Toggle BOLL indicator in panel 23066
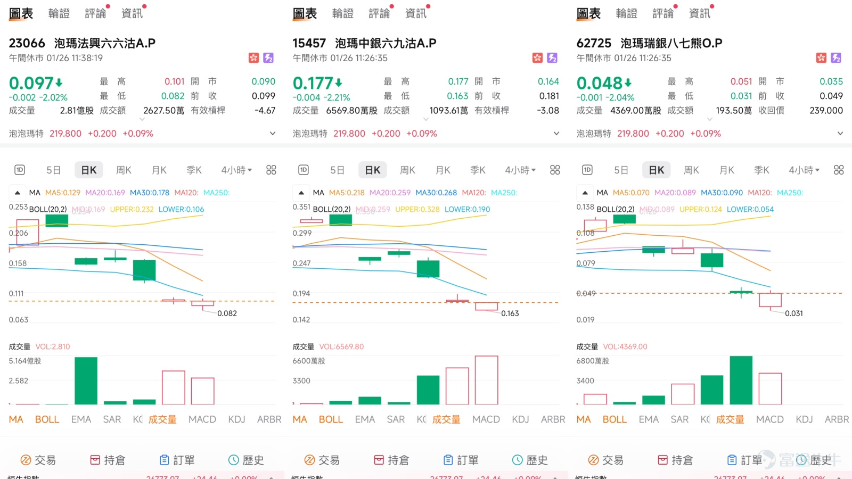The image size is (852, 479). 47,419
